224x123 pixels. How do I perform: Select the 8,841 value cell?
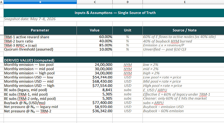tap(94, 90)
